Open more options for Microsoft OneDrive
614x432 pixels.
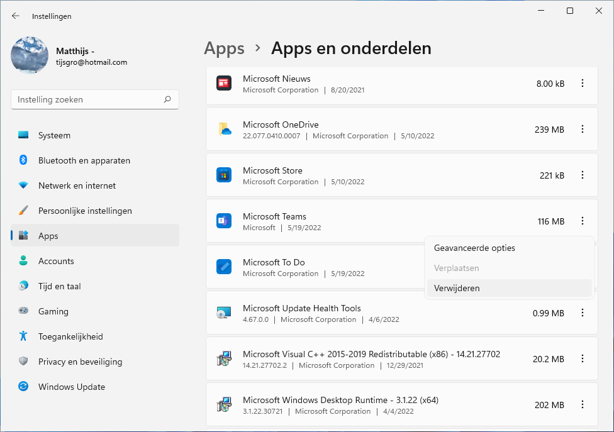click(583, 129)
